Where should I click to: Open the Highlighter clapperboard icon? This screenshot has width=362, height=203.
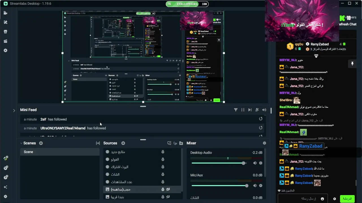[x=5, y=41]
